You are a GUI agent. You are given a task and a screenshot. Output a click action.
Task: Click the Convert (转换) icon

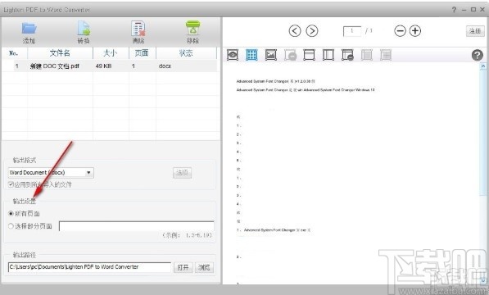coord(84,28)
